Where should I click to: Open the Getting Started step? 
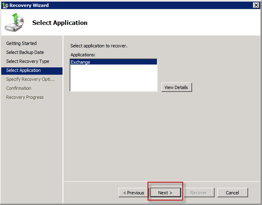pos(21,43)
